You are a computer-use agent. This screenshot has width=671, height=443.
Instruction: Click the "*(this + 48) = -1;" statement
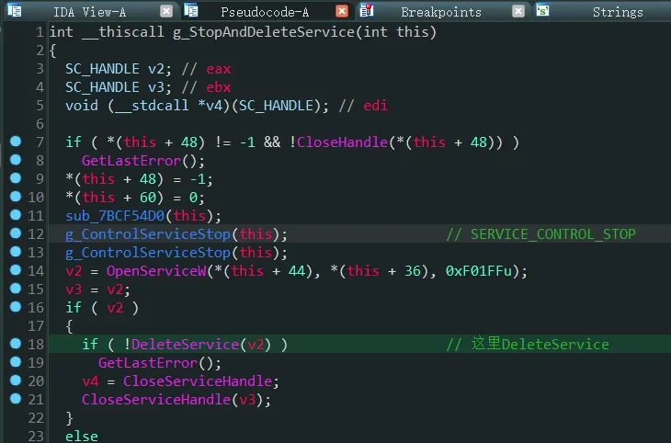pos(139,179)
